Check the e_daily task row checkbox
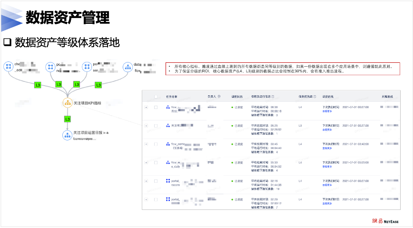 (x=156, y=163)
